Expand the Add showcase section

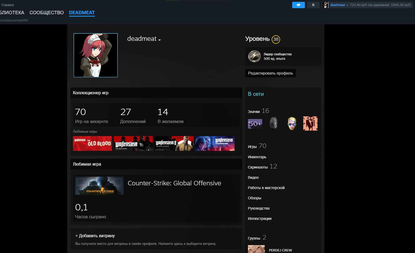(x=156, y=239)
